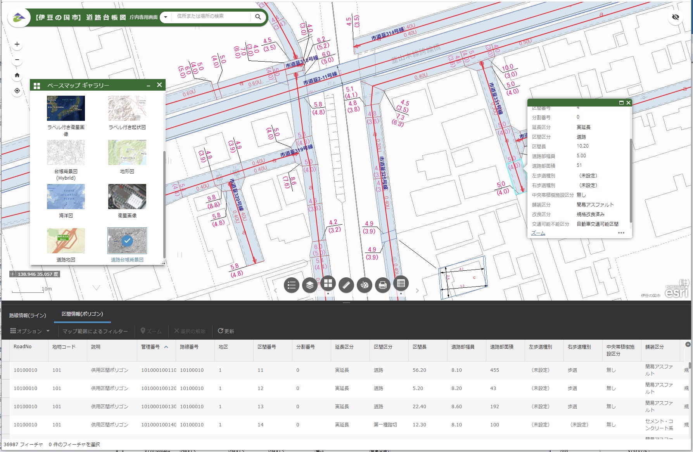This screenshot has width=693, height=452.
Task: Select the ruler measurement tool
Action: [346, 285]
